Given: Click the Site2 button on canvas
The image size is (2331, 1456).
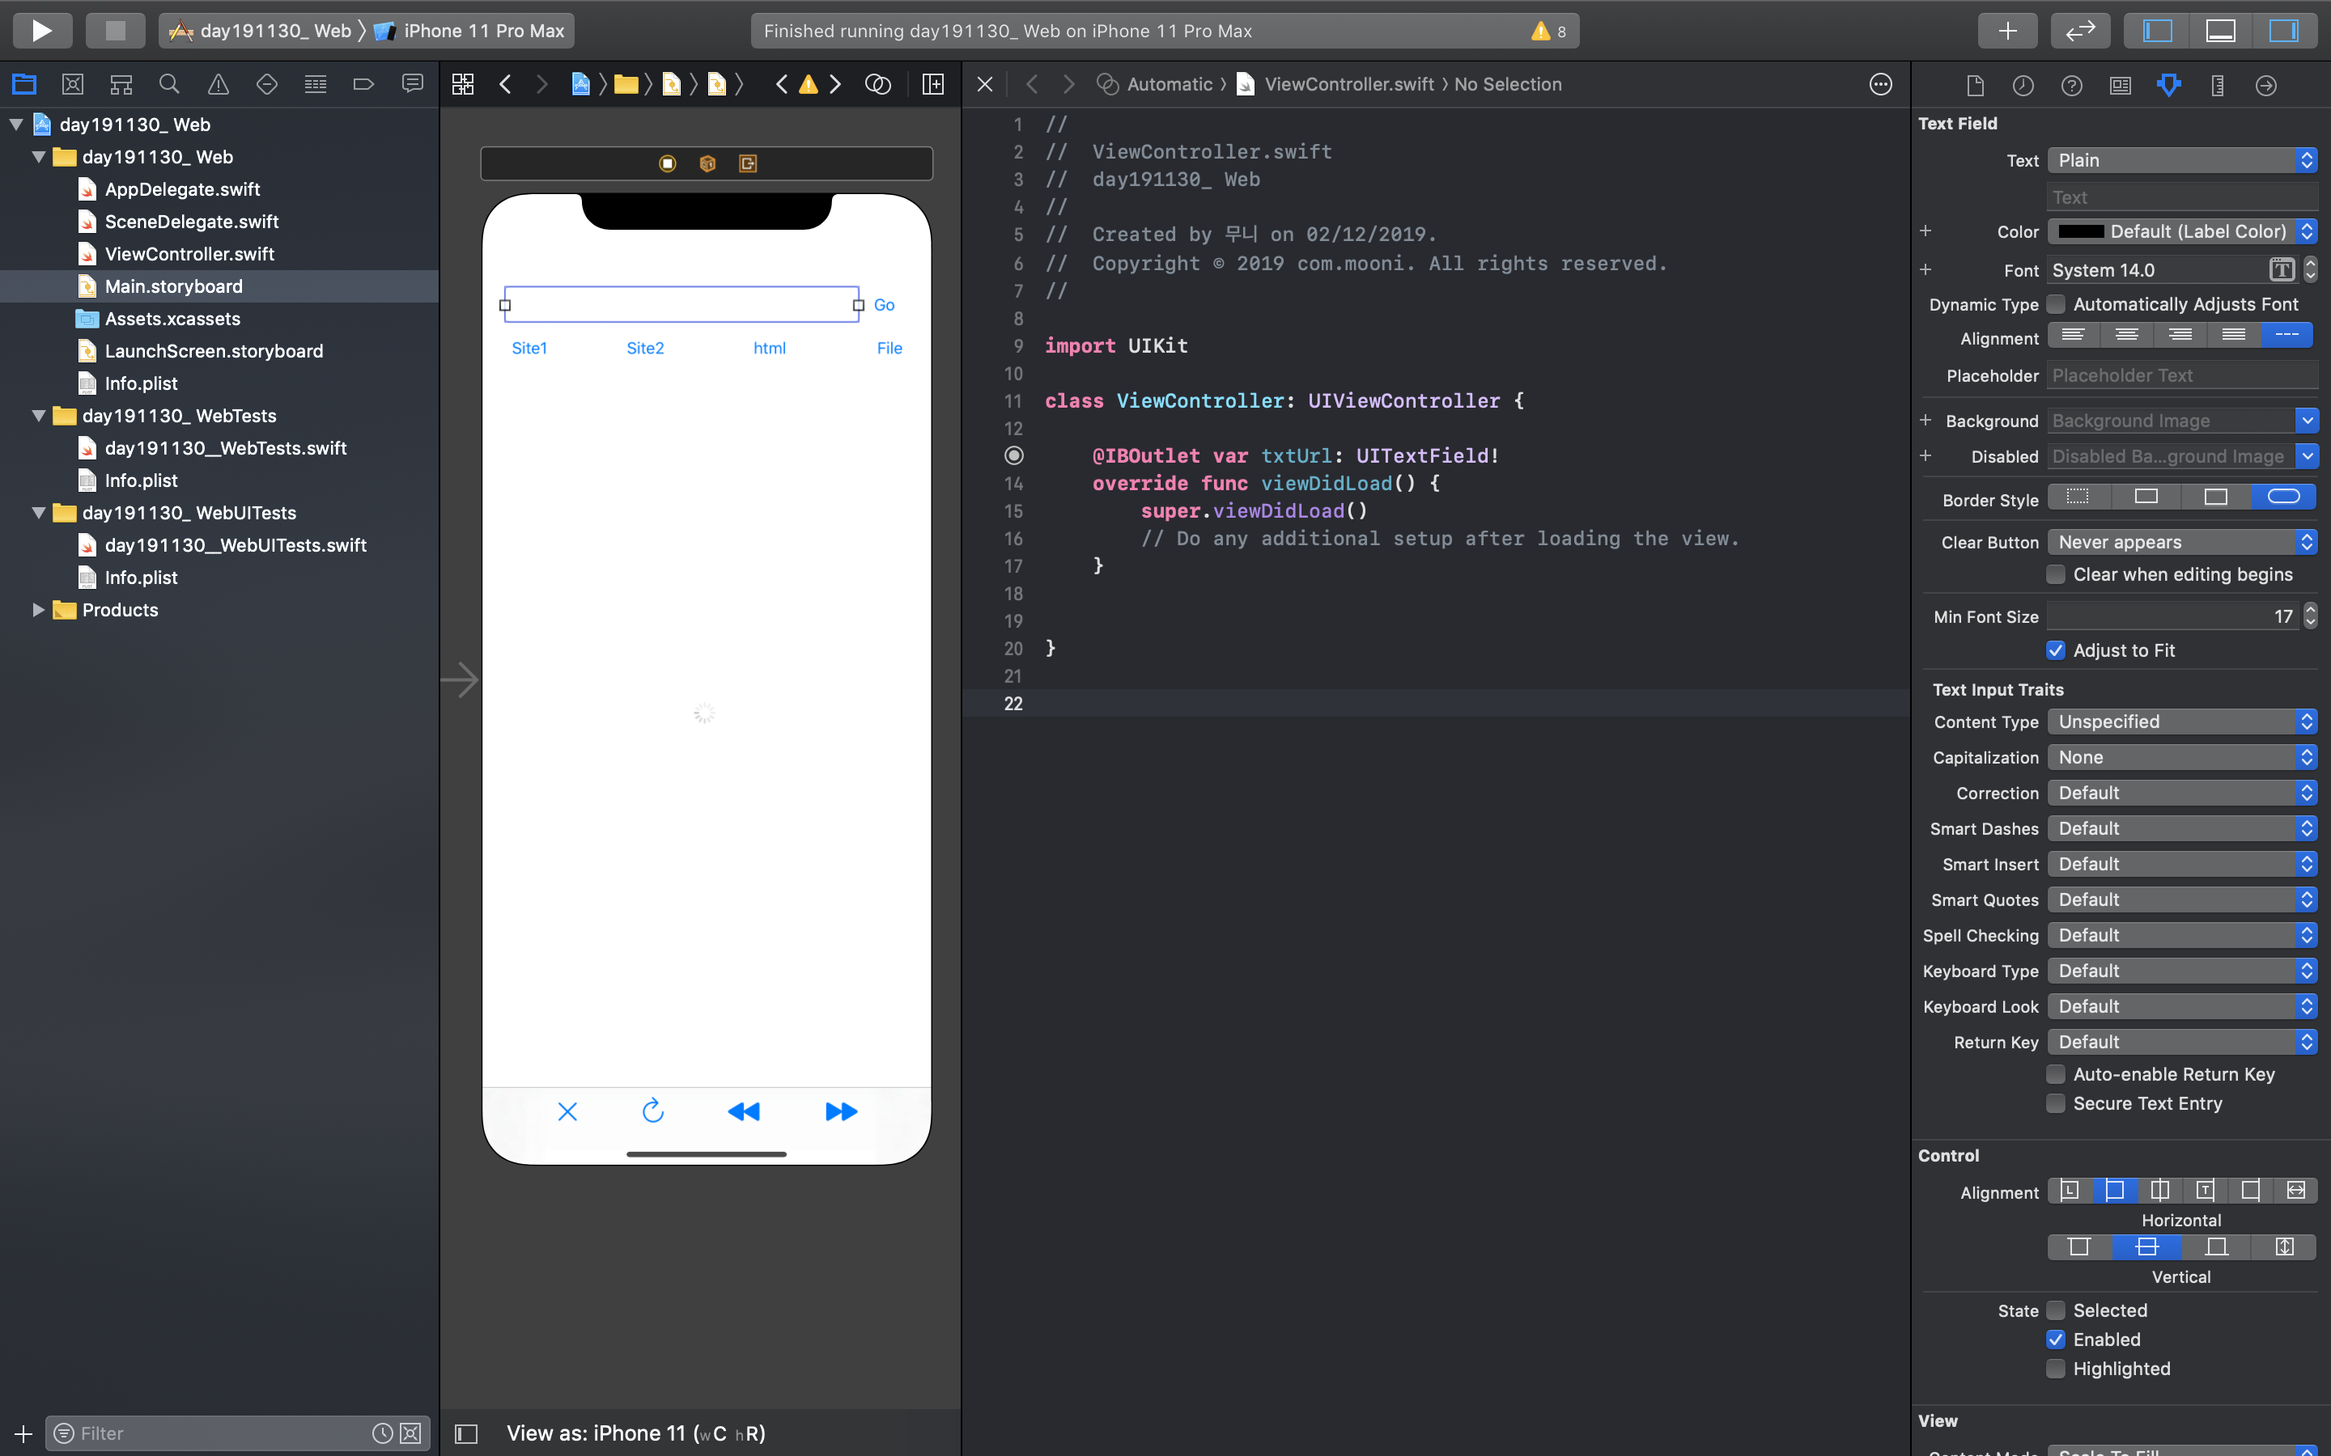Looking at the screenshot, I should [x=644, y=349].
